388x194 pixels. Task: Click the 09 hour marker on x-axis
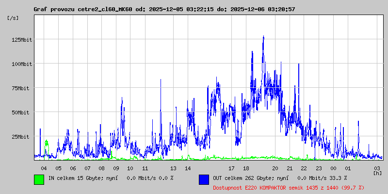tap(116, 168)
